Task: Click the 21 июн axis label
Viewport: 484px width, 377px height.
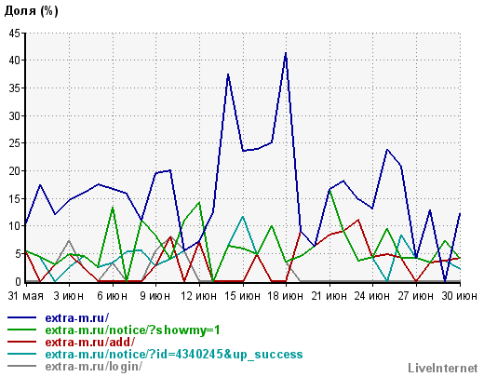Action: [x=329, y=296]
